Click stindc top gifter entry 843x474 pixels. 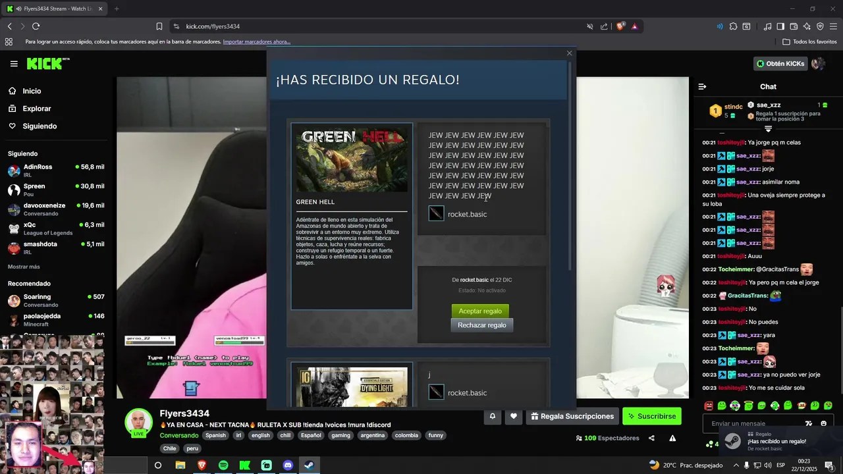[x=726, y=111]
